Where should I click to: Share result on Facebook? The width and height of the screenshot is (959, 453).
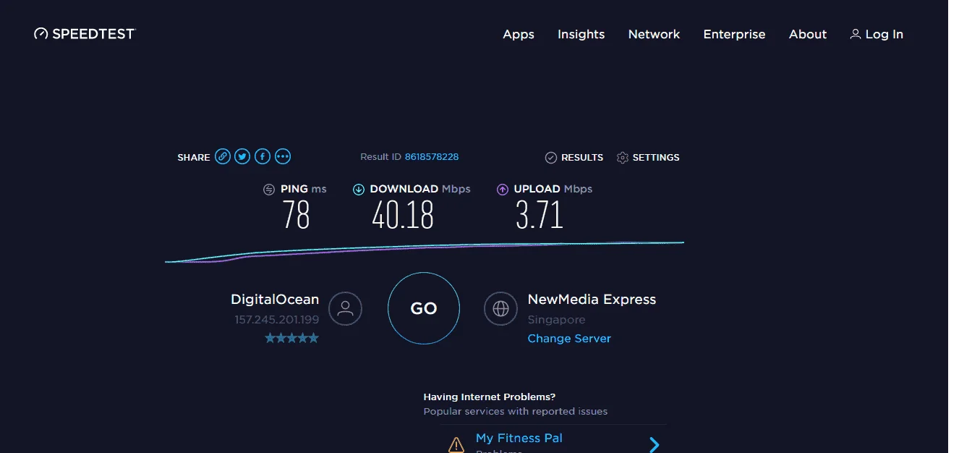[263, 156]
